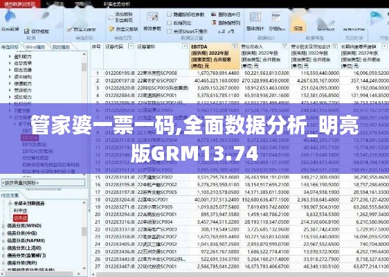The image size is (389, 277).
Task: Click security code 012200195.IB cell
Action: pyautogui.click(x=120, y=73)
